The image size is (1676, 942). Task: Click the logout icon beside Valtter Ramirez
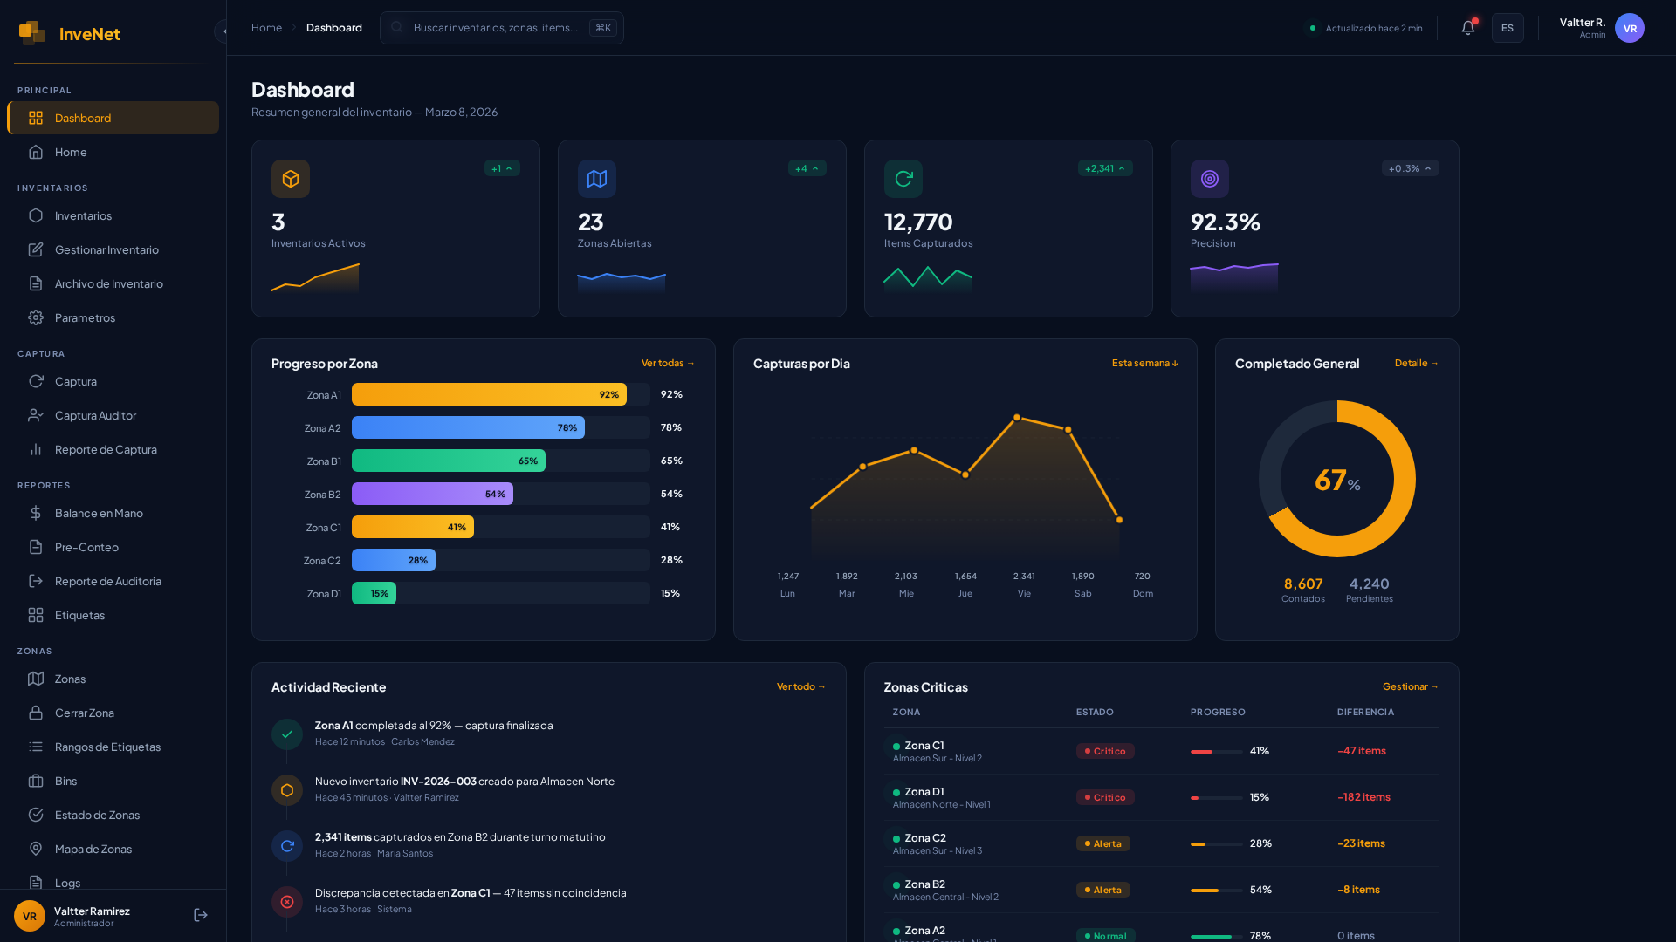click(201, 915)
